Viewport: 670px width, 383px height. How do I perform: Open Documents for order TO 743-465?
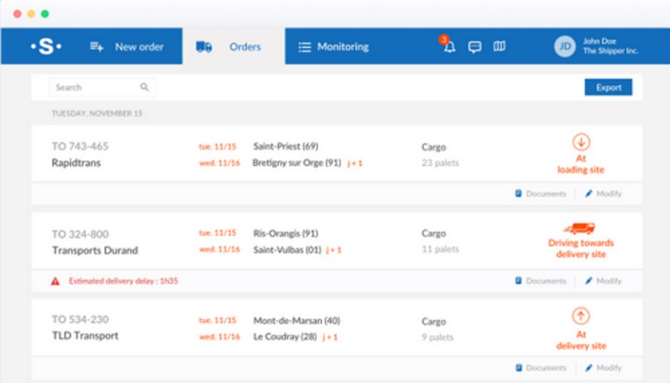541,193
